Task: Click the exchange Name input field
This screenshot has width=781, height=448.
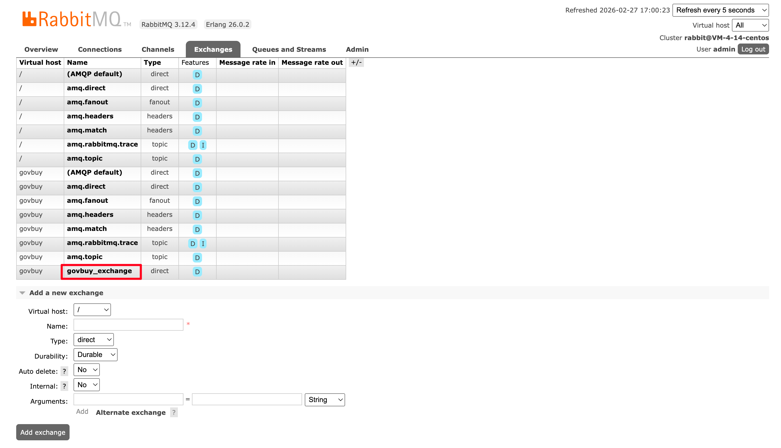Action: 128,325
